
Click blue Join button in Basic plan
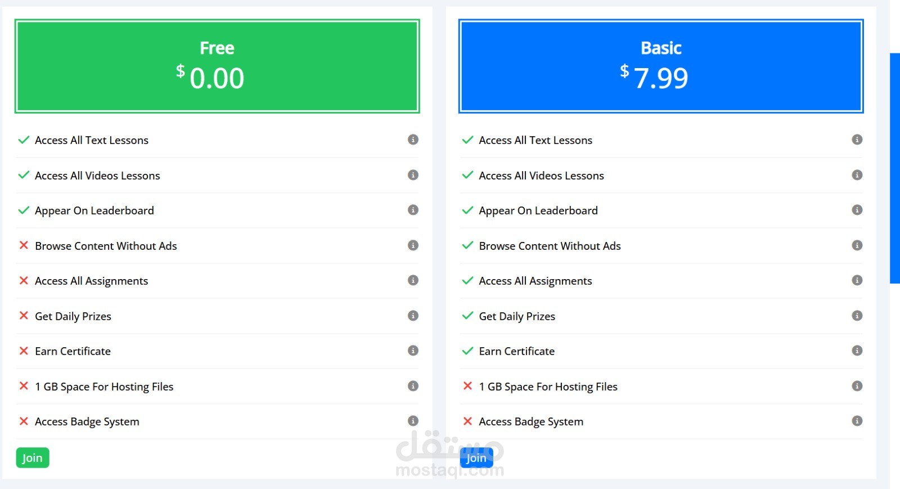pyautogui.click(x=476, y=458)
